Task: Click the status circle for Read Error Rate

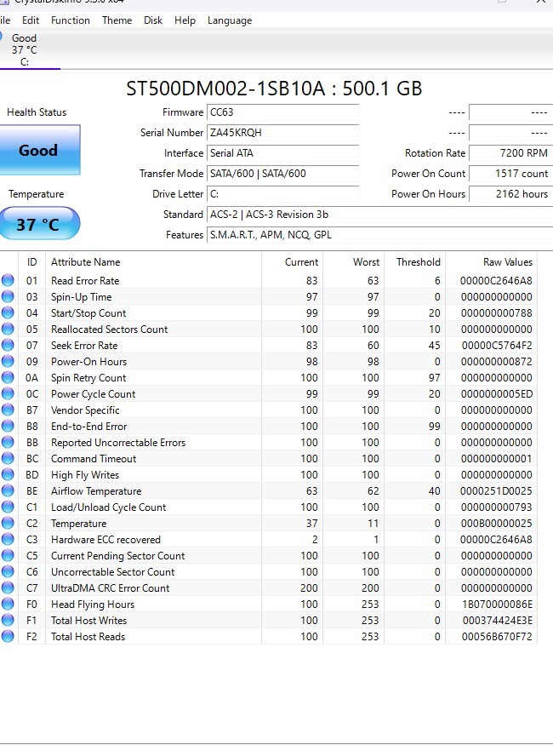Action: (8, 280)
